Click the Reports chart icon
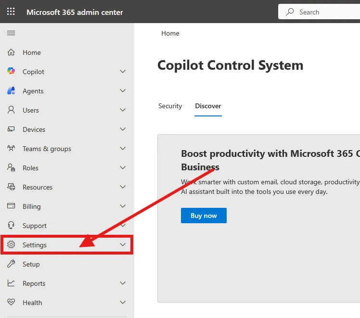360x318 pixels. tap(11, 283)
